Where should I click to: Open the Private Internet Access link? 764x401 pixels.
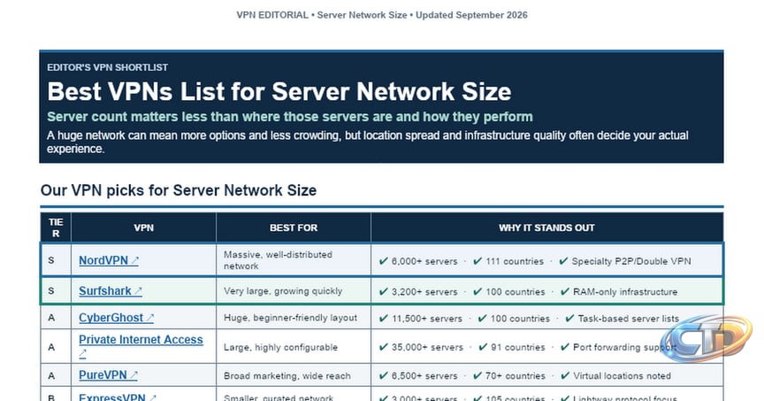click(x=141, y=346)
